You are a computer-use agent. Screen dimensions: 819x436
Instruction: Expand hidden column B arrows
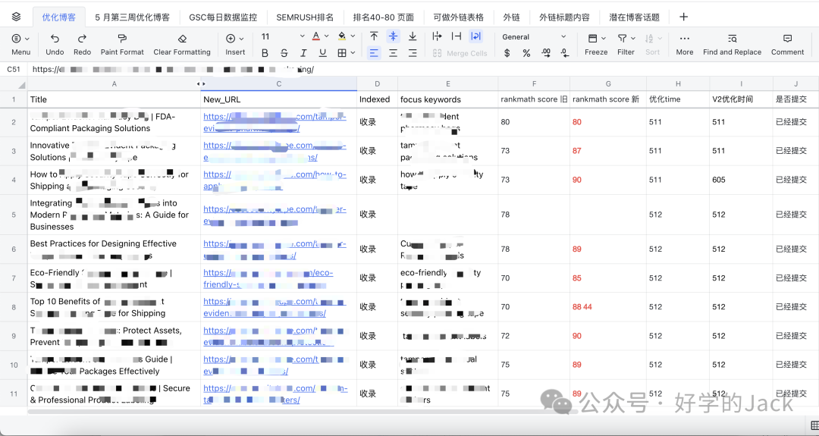point(200,83)
